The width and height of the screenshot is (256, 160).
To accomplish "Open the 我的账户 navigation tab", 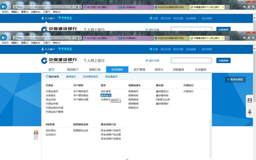I will (x=73, y=70).
